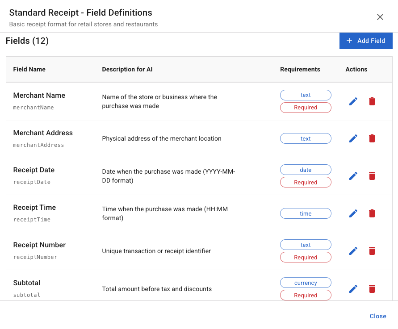Viewport: 398px width, 329px height.
Task: Click the Required tag for Merchant Name
Action: pos(306,108)
